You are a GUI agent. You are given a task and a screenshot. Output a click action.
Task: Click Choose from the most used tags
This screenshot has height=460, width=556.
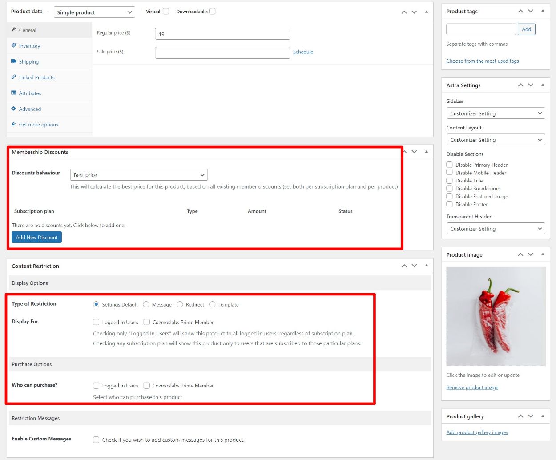483,61
